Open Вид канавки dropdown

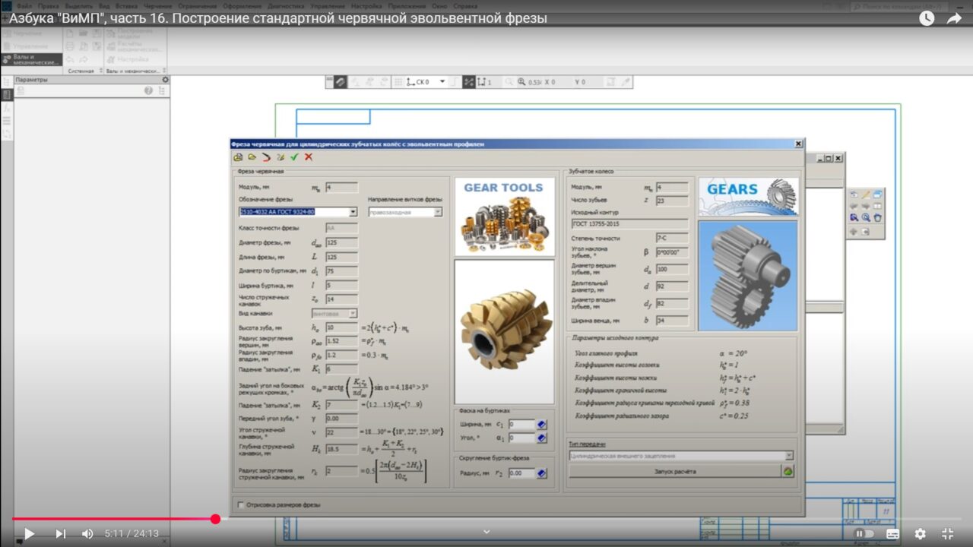pos(353,313)
